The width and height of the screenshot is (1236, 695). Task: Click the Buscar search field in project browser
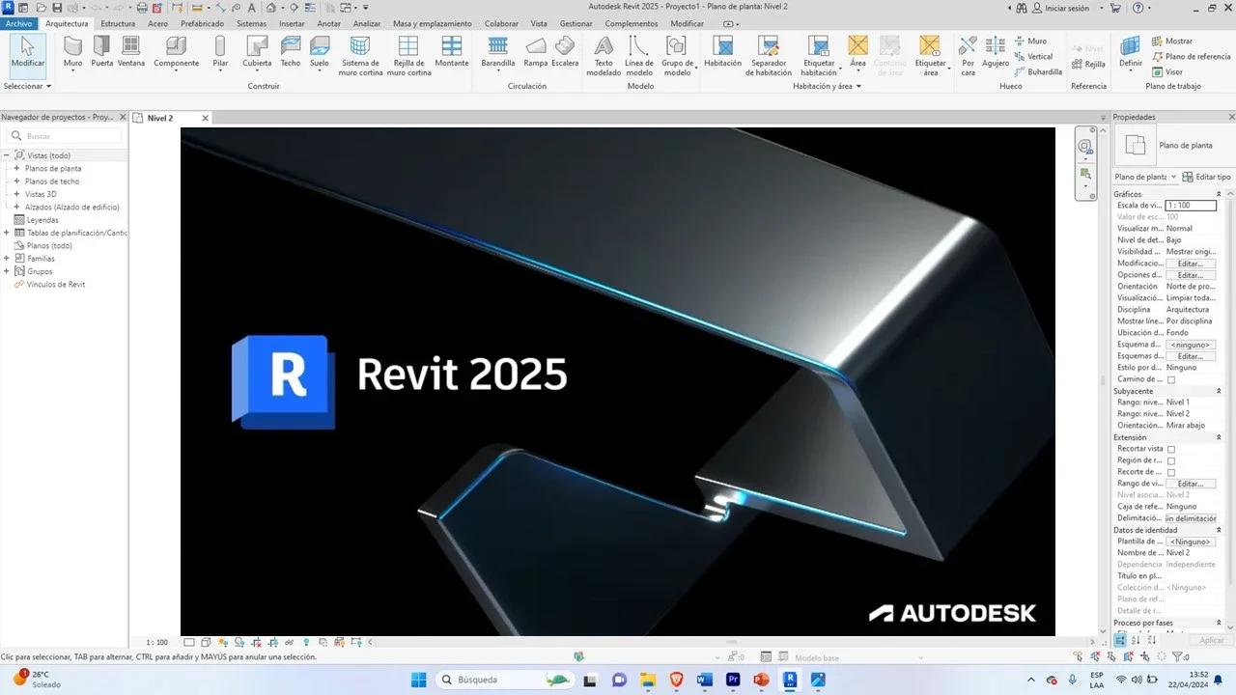(x=65, y=135)
